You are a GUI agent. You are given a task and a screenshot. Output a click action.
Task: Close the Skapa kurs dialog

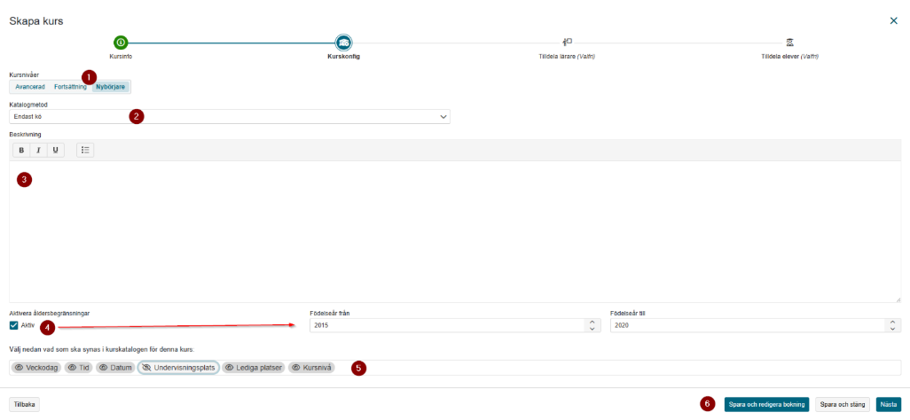click(894, 21)
